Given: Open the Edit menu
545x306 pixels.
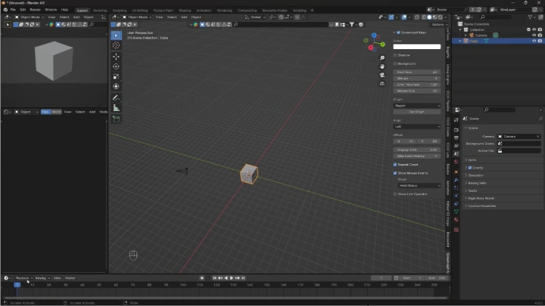Looking at the screenshot, I should click(23, 10).
